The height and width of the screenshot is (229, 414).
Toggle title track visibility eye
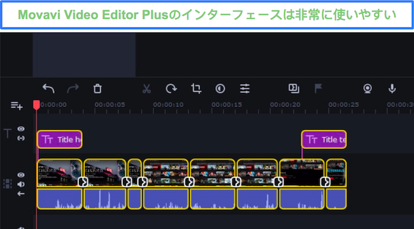click(x=21, y=128)
